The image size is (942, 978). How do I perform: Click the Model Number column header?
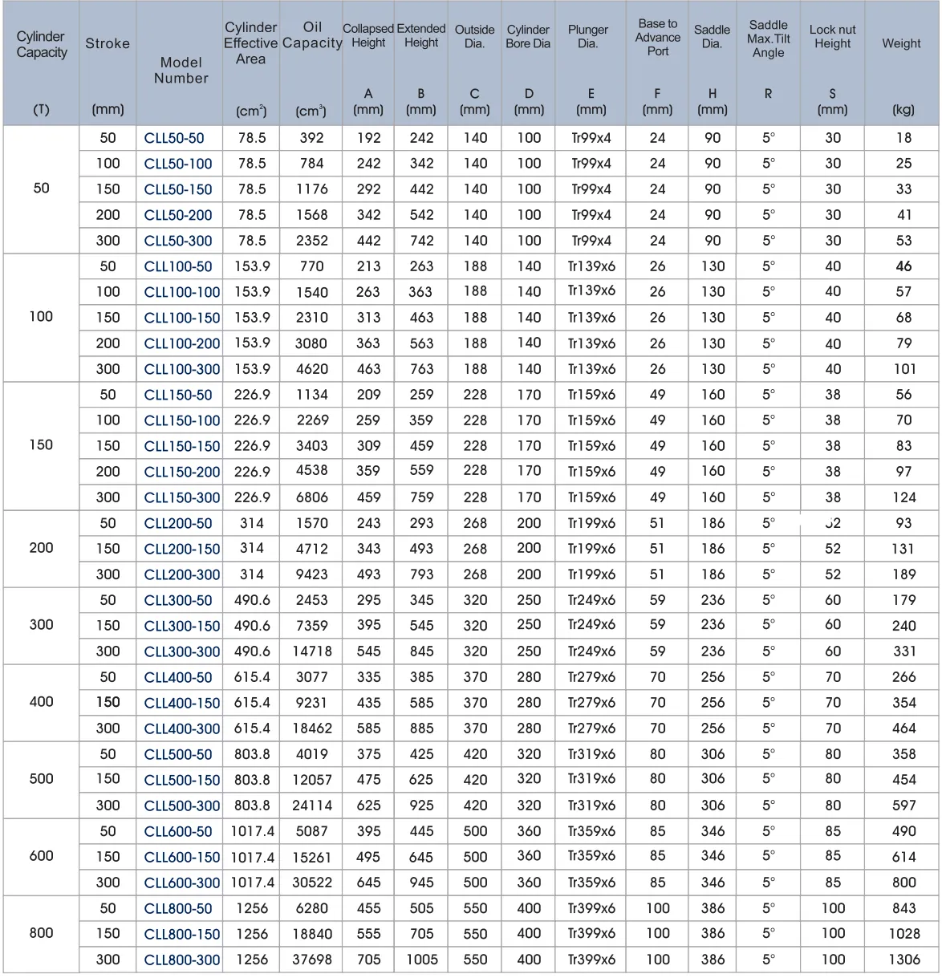coord(181,70)
